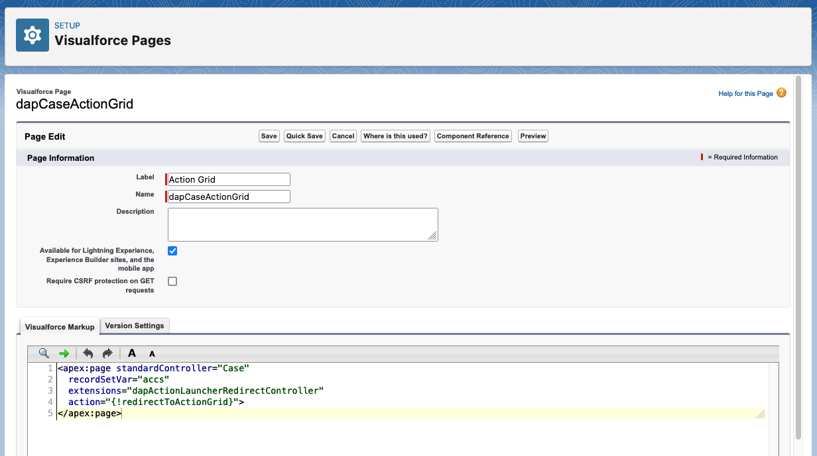Image resolution: width=817 pixels, height=456 pixels.
Task: Click the Save button
Action: 269,136
